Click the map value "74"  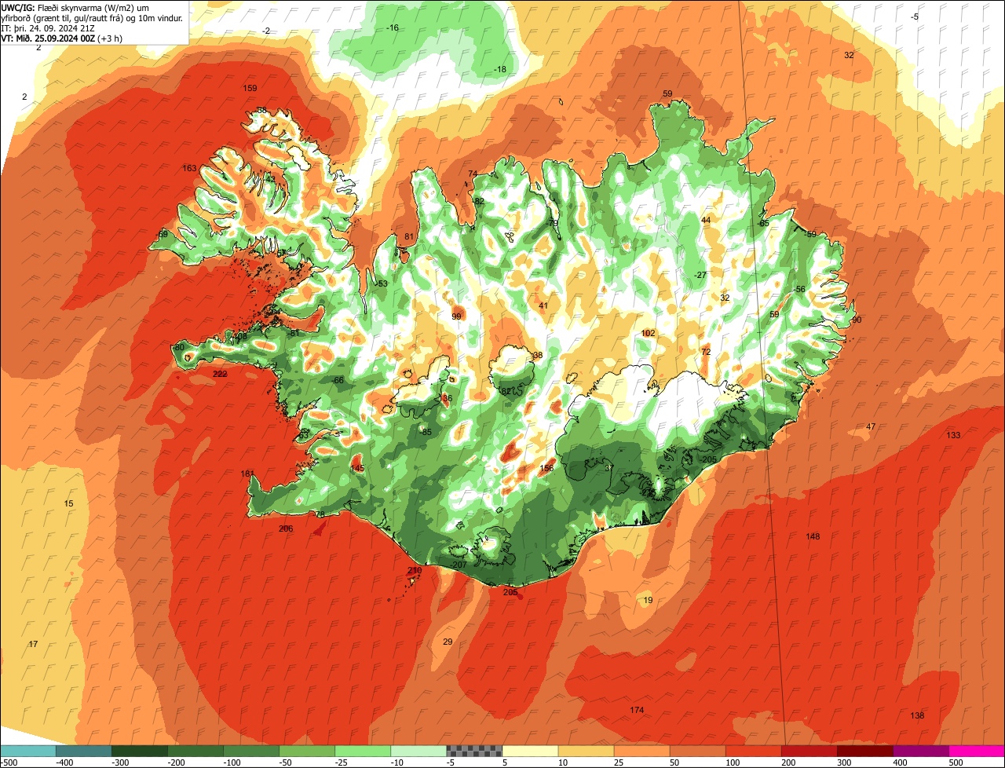(x=473, y=174)
